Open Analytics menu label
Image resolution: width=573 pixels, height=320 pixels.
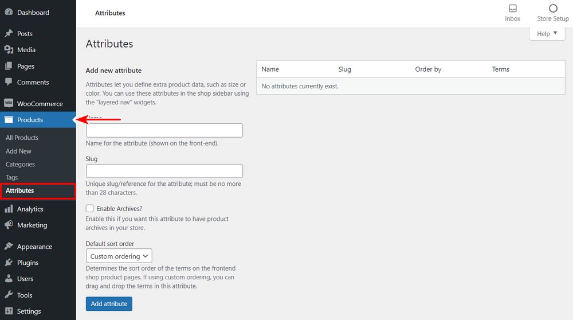click(x=30, y=209)
